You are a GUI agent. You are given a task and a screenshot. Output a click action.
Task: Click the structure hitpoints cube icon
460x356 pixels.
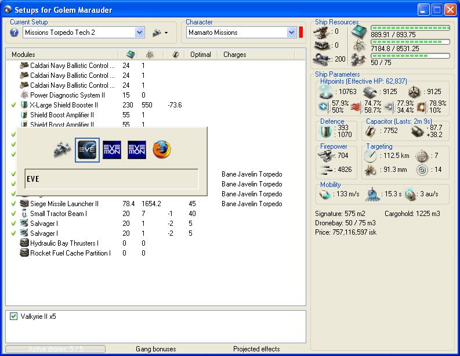(414, 92)
